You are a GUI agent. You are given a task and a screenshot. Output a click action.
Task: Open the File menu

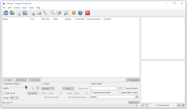click(x=4, y=8)
